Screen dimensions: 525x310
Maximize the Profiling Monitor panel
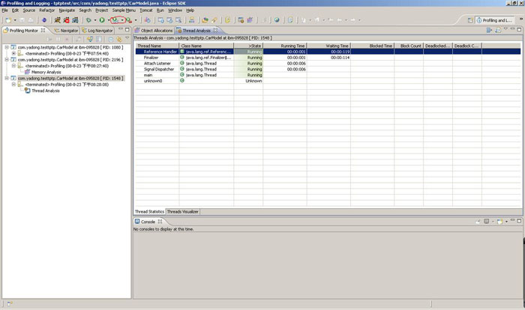pyautogui.click(x=127, y=30)
